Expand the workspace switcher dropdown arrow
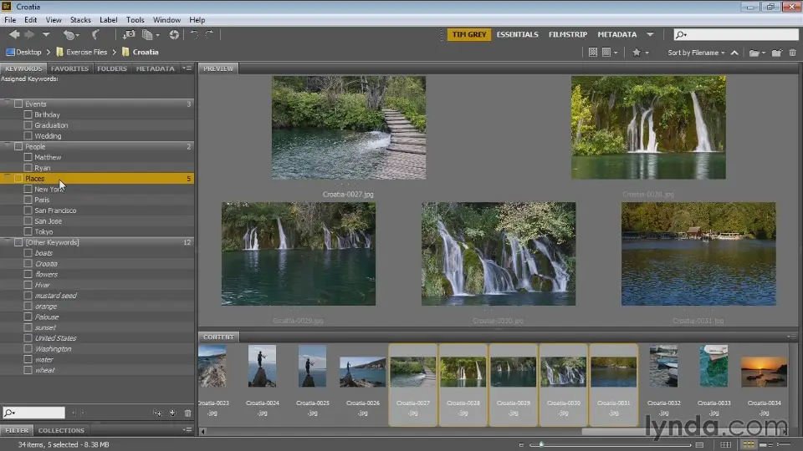This screenshot has width=803, height=451. tap(650, 34)
